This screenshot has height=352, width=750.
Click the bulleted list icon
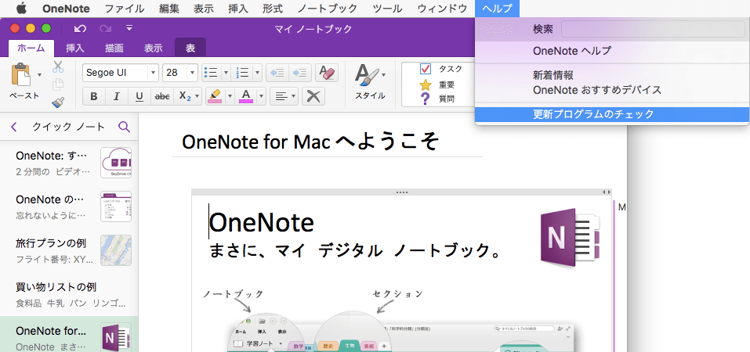tap(211, 73)
